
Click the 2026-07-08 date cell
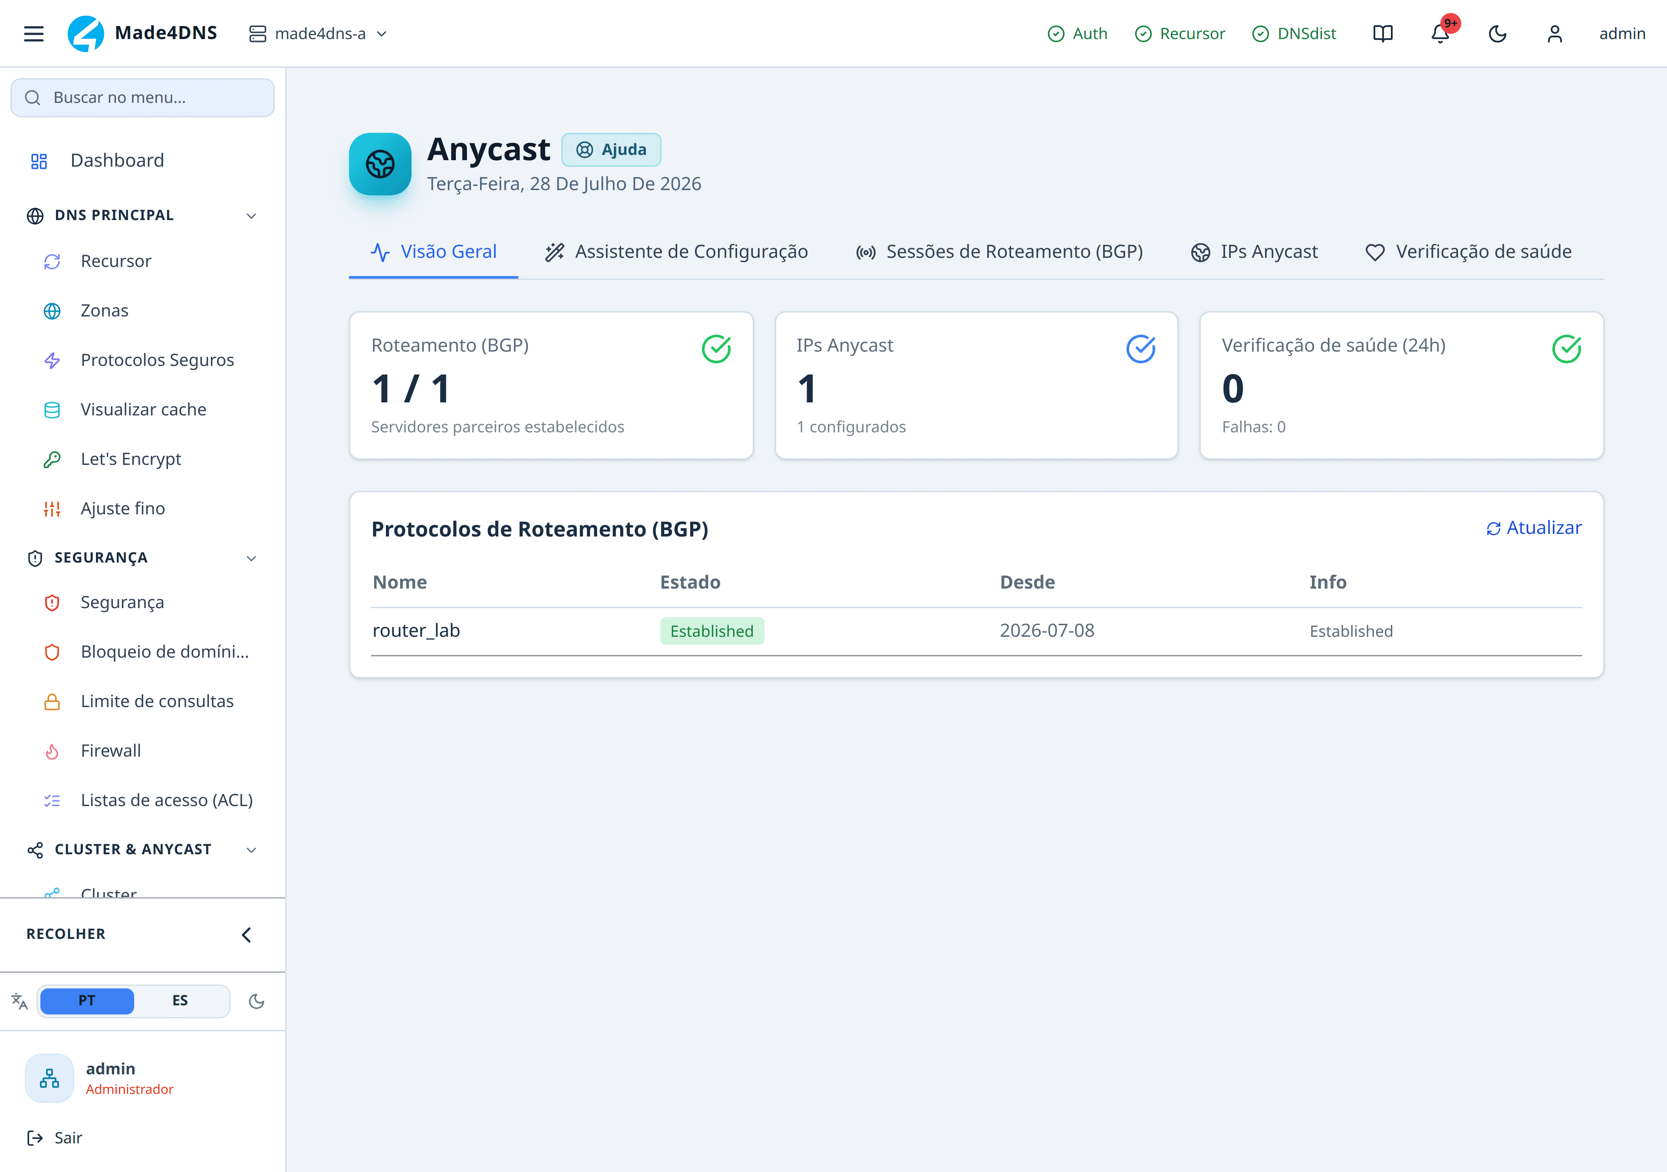1047,630
